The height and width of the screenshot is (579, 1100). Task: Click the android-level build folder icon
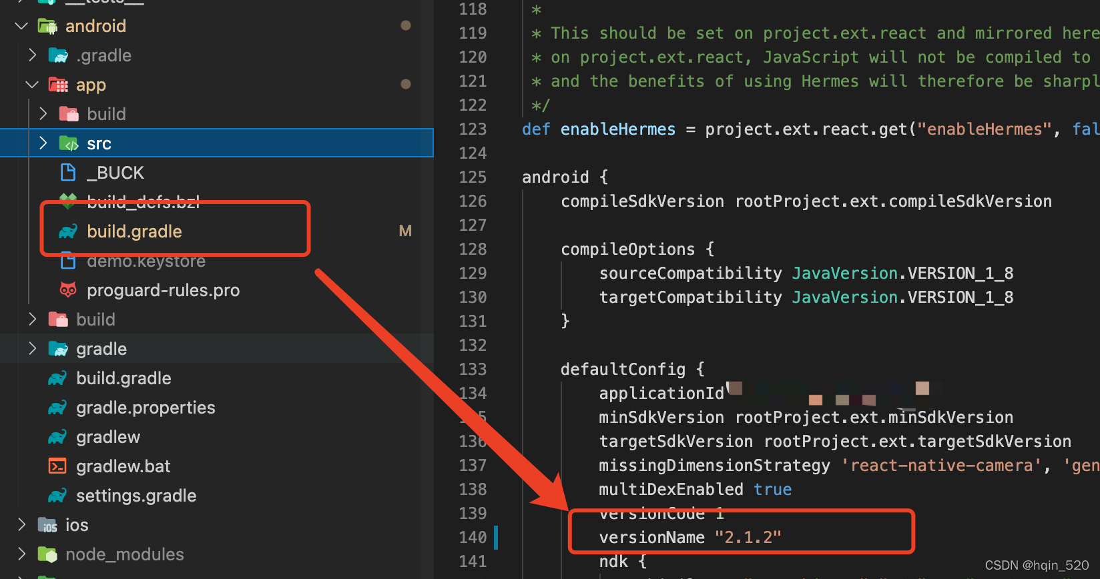tap(58, 320)
